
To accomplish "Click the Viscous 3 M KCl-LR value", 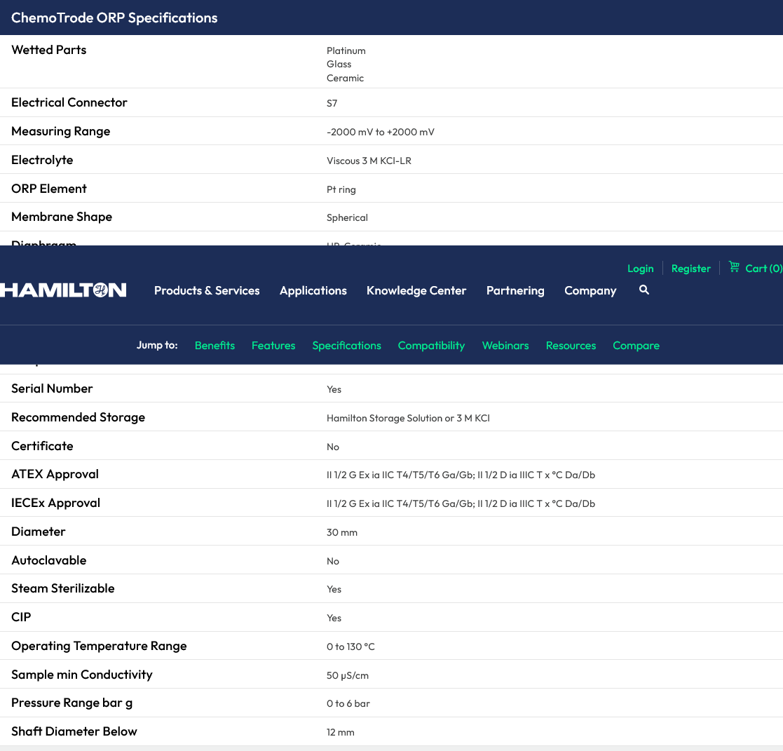I will (x=369, y=161).
